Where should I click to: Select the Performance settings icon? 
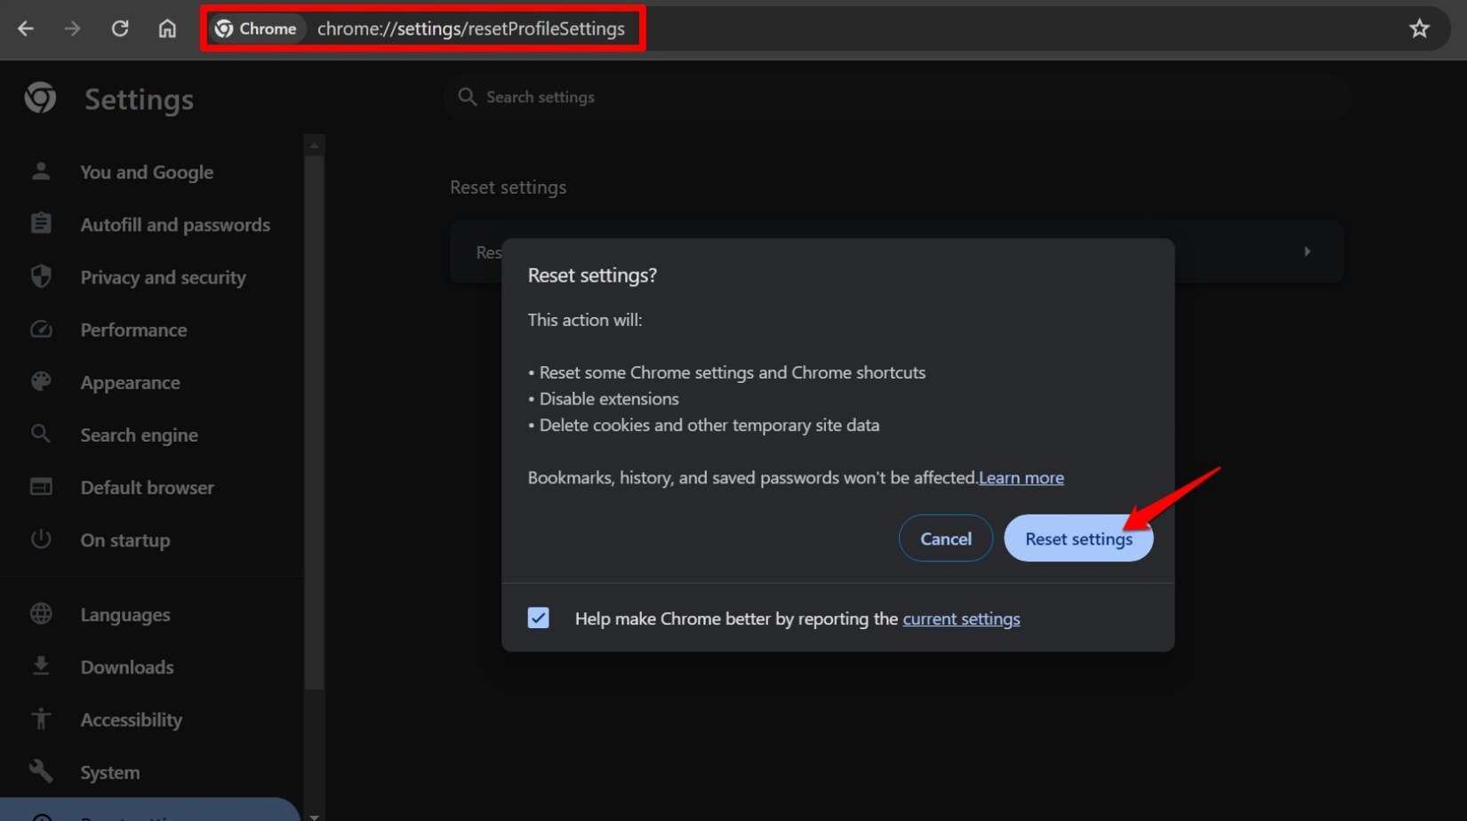[41, 329]
